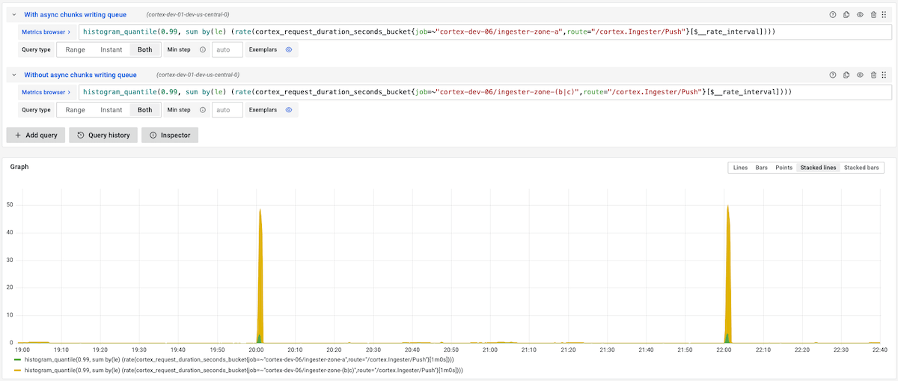Click green legend swatch for ingester-zone-a series
Viewport: 898px width, 381px height.
(x=18, y=360)
